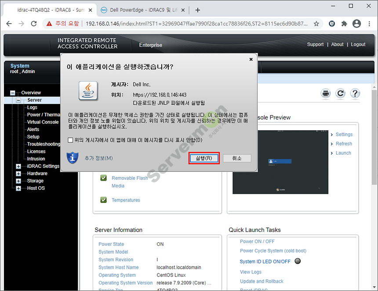Image resolution: width=378 pixels, height=291 pixels.
Task: Click the Java coffee cup icon
Action: tap(88, 91)
